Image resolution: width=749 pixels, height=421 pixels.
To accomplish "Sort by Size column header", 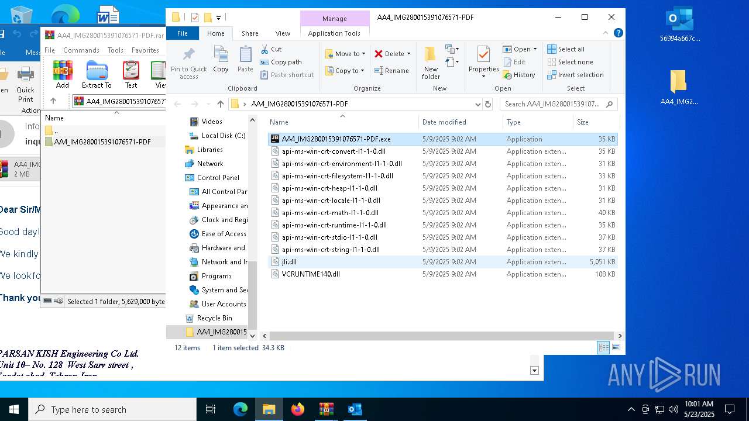I will point(595,122).
